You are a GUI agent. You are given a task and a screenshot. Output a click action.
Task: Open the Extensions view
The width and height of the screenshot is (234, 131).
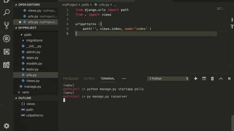tap(7, 52)
